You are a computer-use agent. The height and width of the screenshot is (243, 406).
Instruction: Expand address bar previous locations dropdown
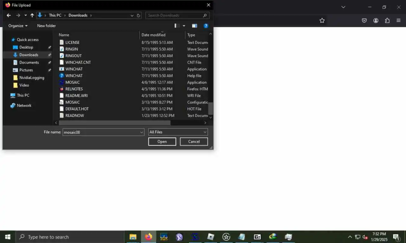click(132, 15)
